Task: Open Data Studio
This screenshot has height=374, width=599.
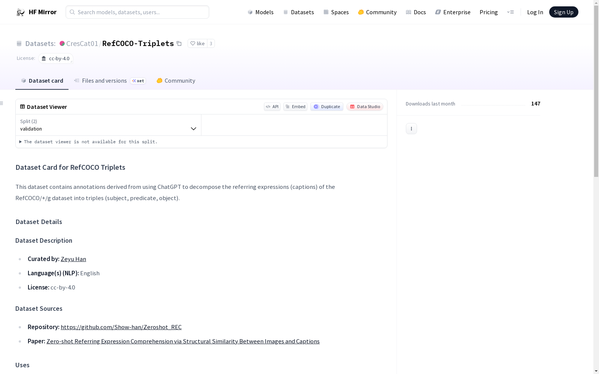Action: [365, 107]
